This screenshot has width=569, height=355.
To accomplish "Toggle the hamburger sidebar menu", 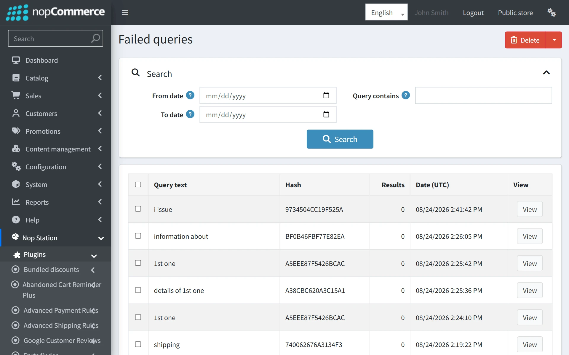I will pyautogui.click(x=125, y=12).
